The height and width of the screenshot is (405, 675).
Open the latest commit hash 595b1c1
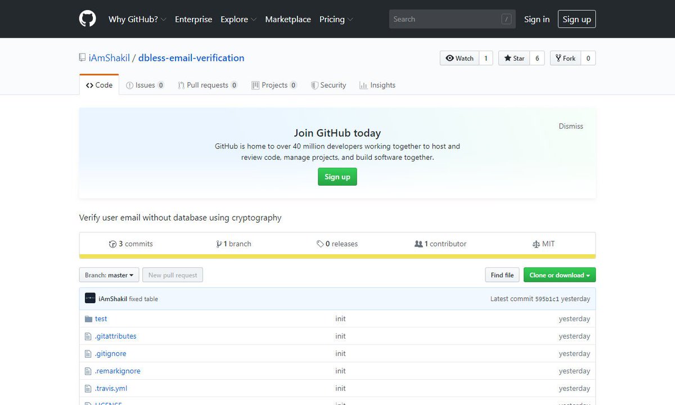[547, 299]
